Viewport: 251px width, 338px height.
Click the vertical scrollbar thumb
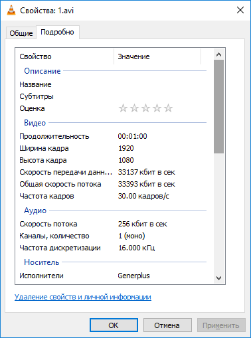pos(218,106)
